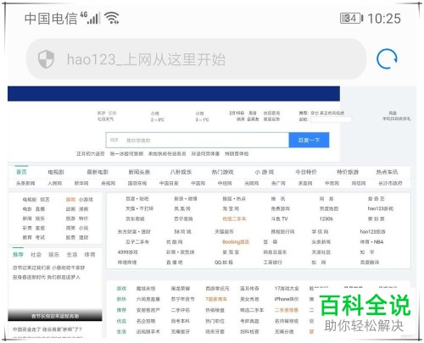Click the email account input field
424x343 pixels.
pos(331,119)
